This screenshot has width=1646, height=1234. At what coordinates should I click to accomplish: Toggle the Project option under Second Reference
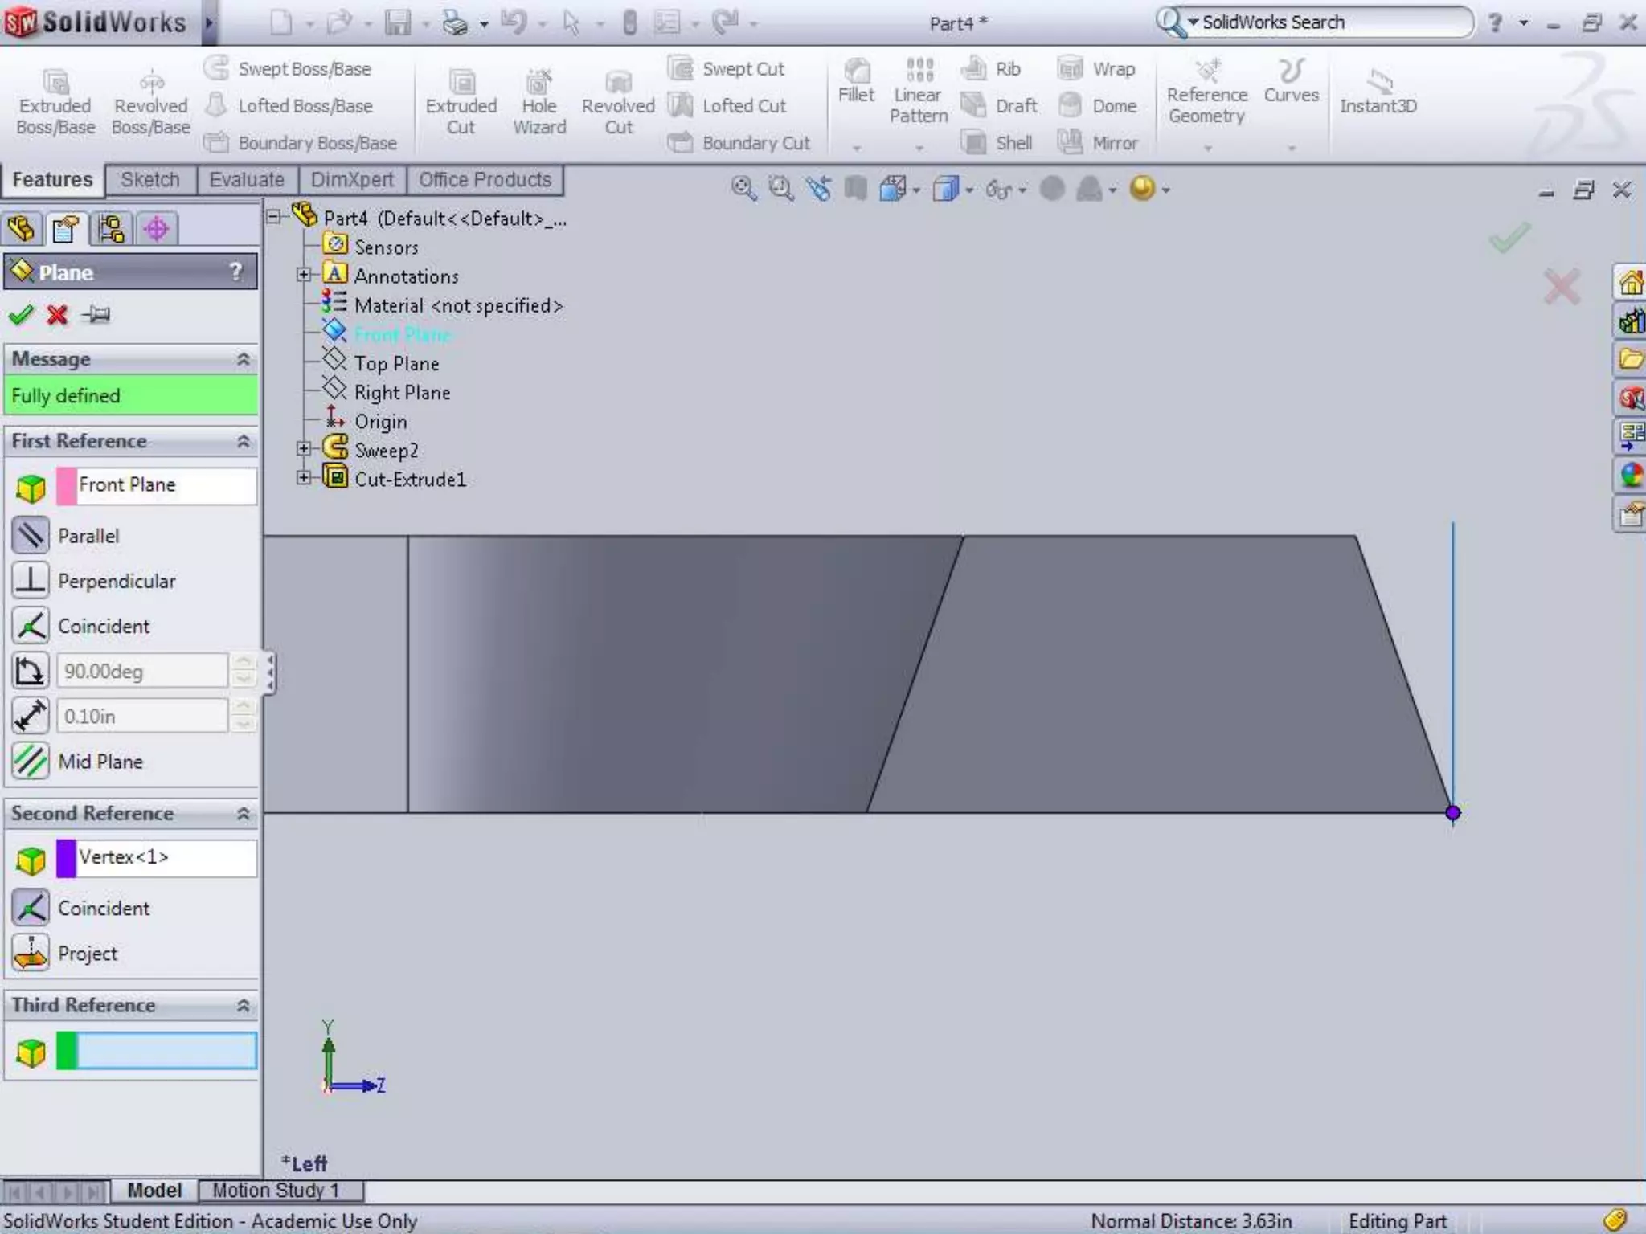tap(31, 953)
